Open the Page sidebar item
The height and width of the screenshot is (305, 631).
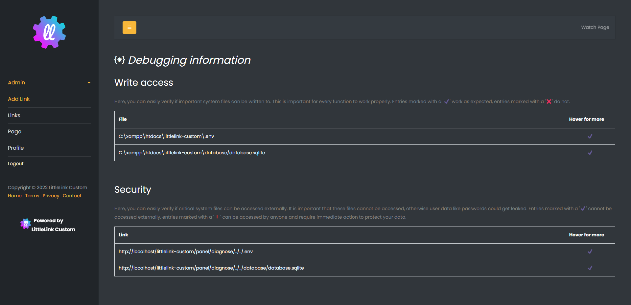click(x=14, y=132)
